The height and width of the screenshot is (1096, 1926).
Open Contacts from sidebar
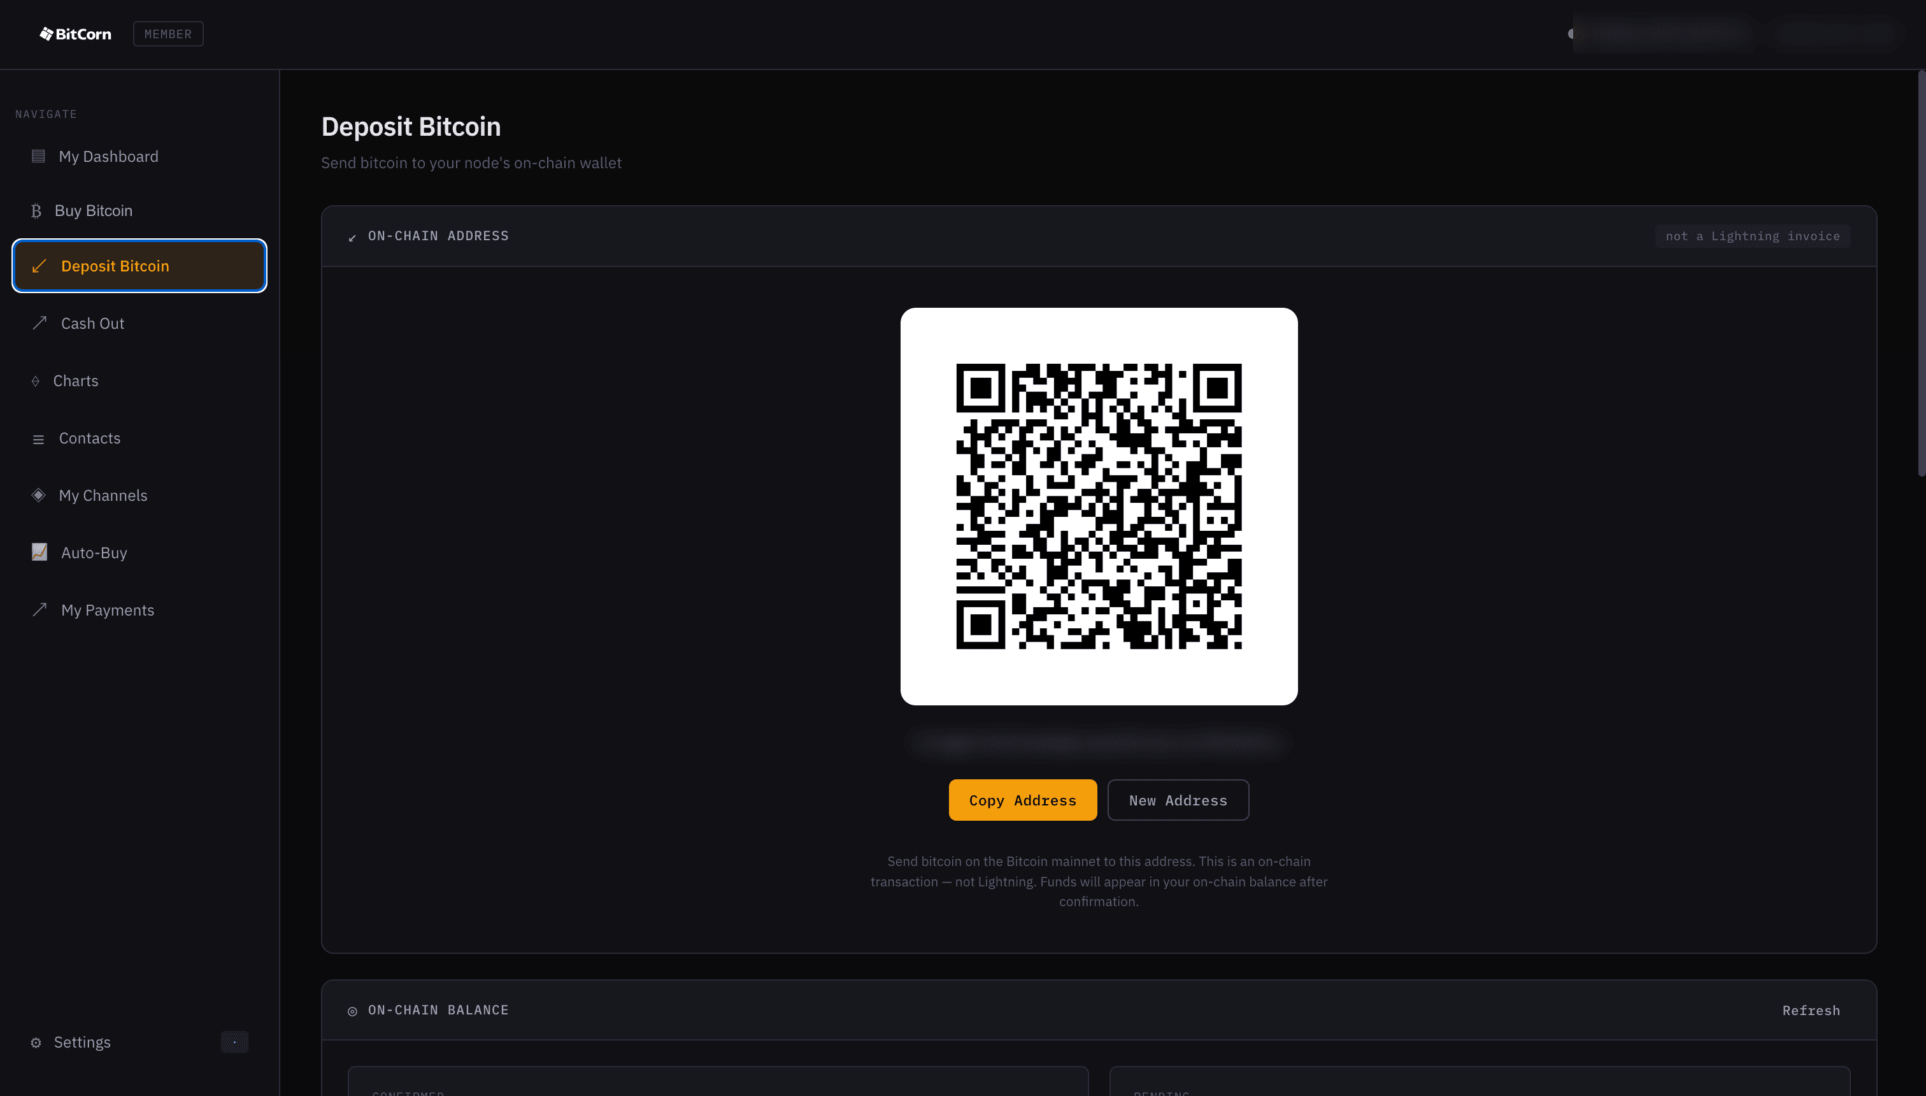click(139, 438)
